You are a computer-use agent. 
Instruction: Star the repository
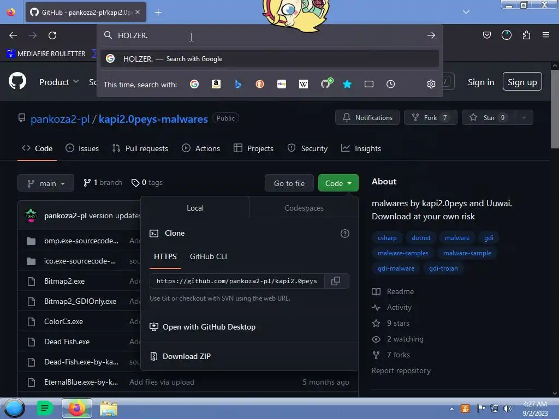pos(489,118)
